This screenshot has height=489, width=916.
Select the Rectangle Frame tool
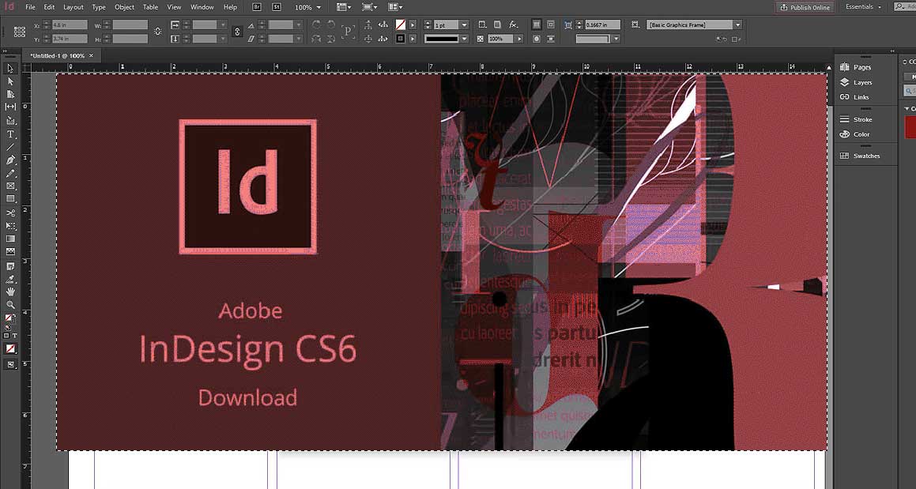coord(10,186)
